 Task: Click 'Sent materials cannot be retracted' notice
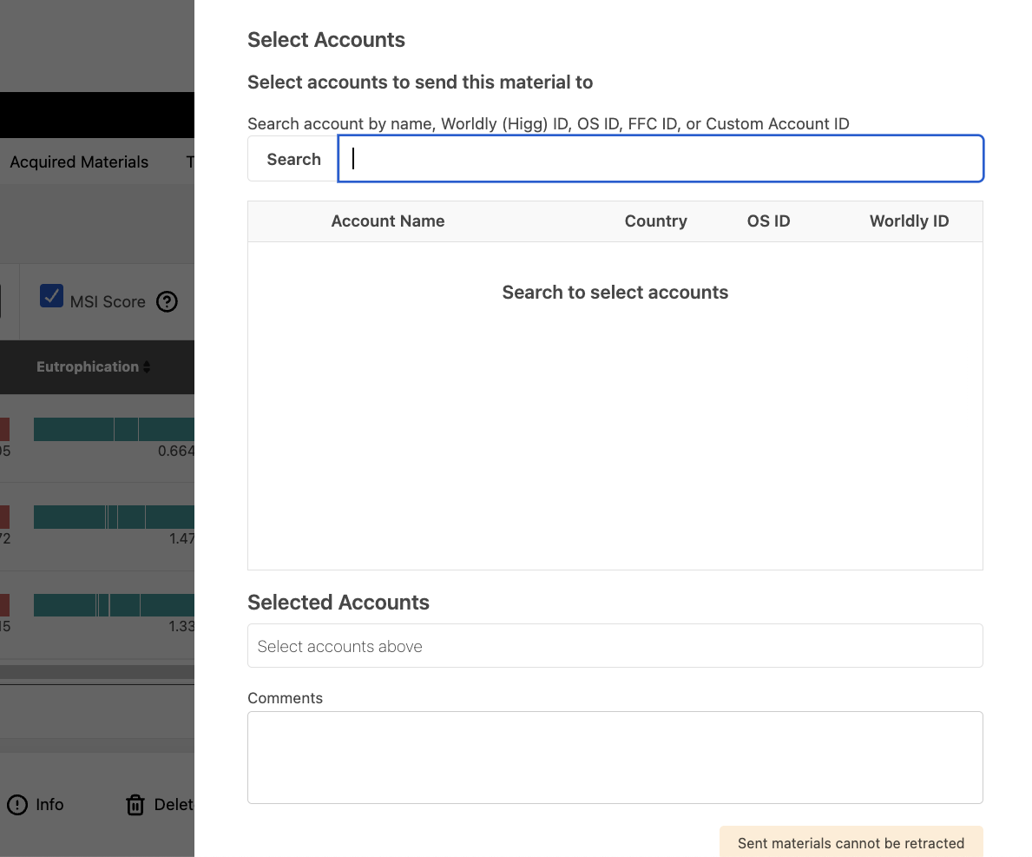851,842
